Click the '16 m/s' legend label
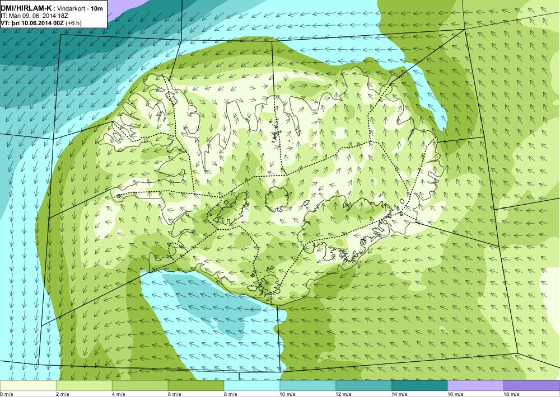Viewport: 560px width, 397px height. tap(455, 394)
